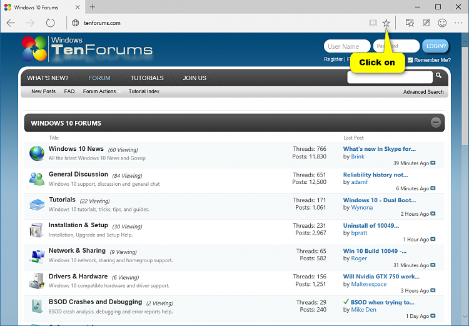Go to last post icon for Dual Boot thread
The height and width of the screenshot is (326, 469).
click(433, 214)
